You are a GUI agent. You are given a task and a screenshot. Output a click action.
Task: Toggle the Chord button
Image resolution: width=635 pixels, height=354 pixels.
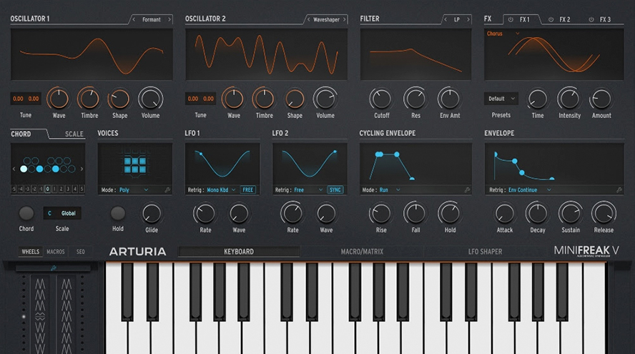click(x=26, y=213)
